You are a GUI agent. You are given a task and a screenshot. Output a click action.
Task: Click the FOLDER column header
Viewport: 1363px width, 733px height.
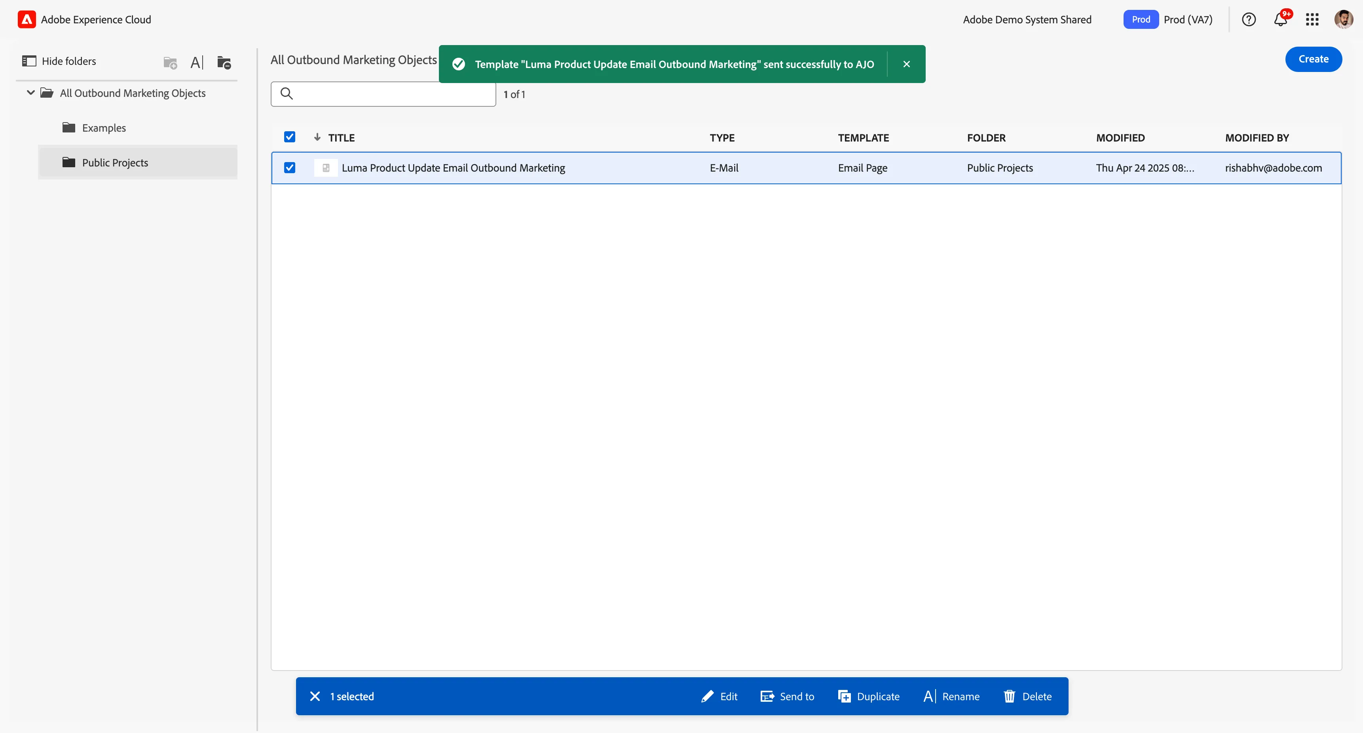(986, 138)
